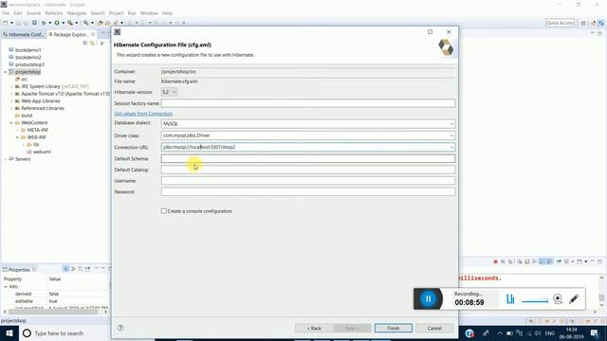Screen dimensions: 607x341
Task: Collapse the projectshop project node
Action: click(6, 72)
